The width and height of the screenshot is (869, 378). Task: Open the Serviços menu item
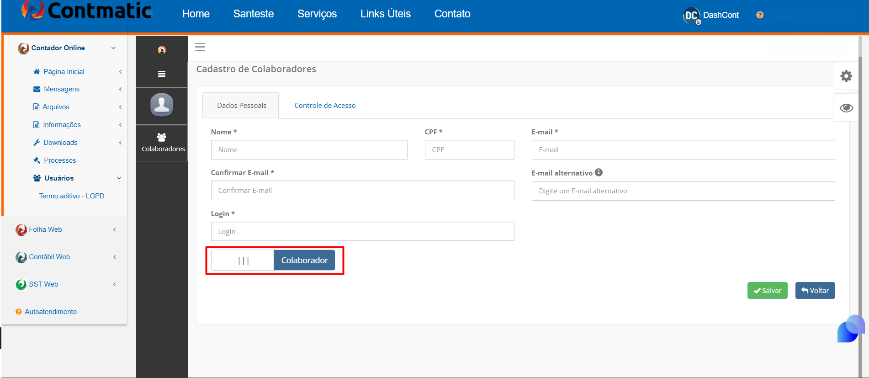click(317, 14)
